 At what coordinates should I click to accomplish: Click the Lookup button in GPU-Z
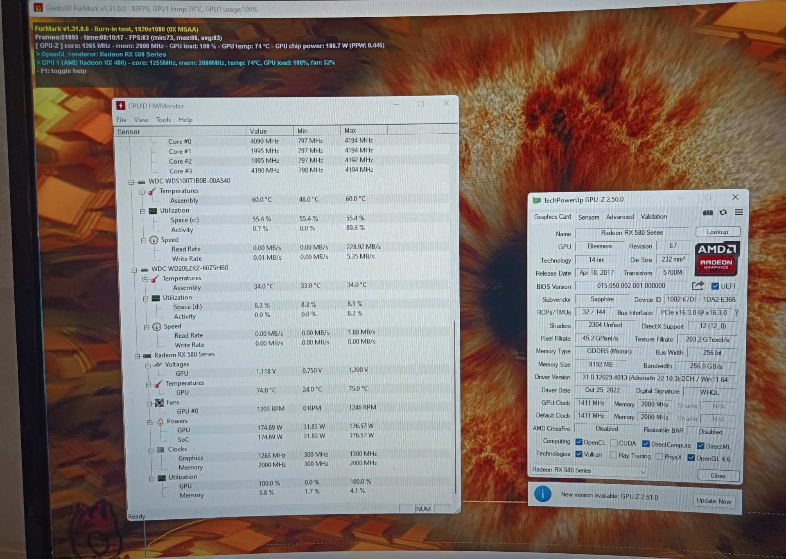point(718,232)
